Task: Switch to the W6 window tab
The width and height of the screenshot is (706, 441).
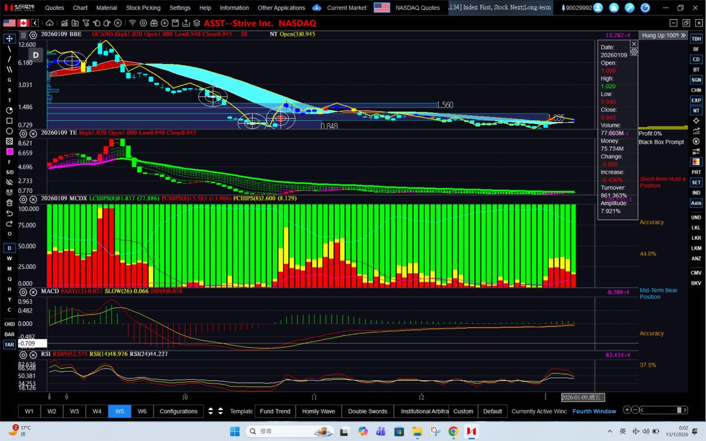Action: pyautogui.click(x=142, y=411)
